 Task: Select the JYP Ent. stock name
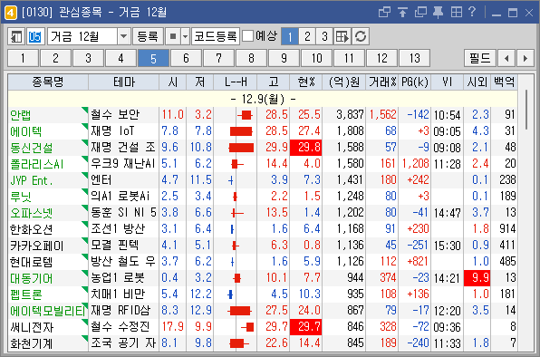pos(32,180)
